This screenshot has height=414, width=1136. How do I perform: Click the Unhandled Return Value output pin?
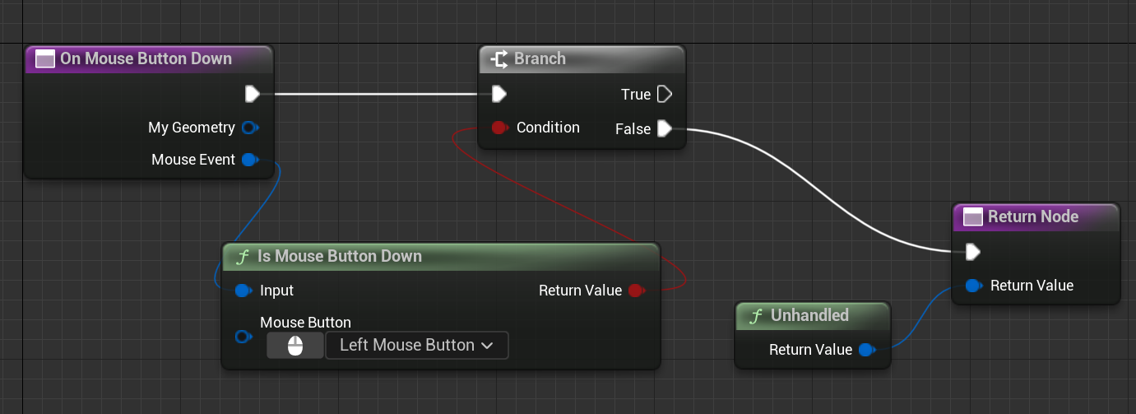tap(865, 350)
